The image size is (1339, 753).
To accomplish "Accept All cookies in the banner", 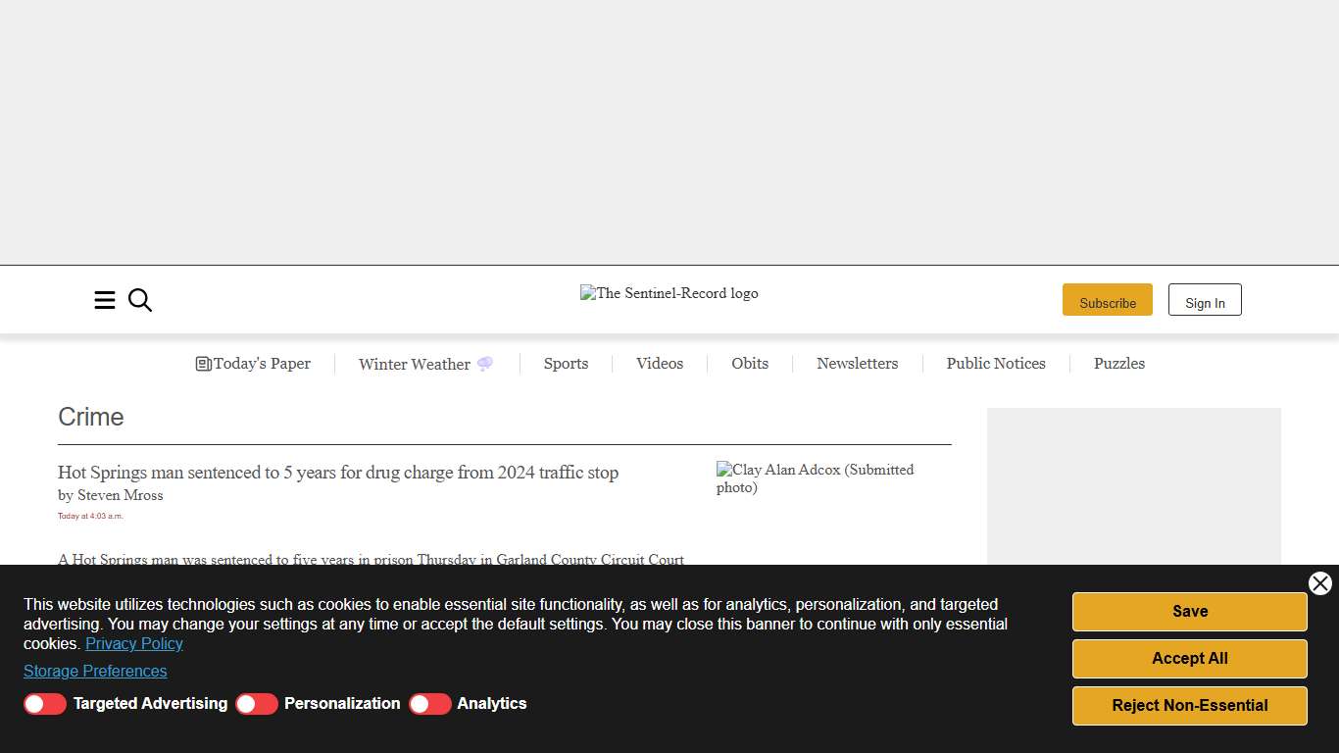I will click(1189, 659).
